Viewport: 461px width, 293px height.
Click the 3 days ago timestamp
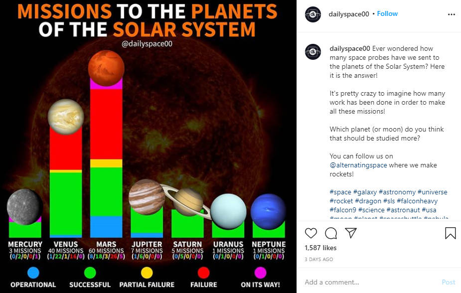tap(318, 260)
